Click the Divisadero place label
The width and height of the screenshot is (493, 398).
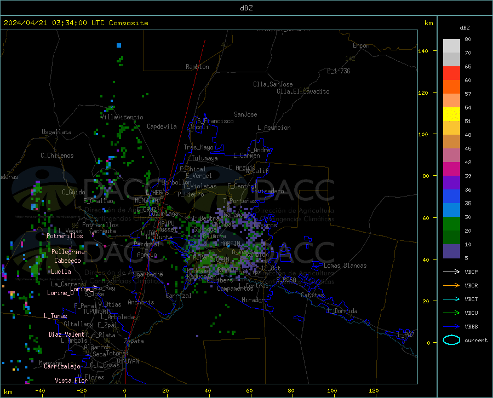(x=267, y=191)
